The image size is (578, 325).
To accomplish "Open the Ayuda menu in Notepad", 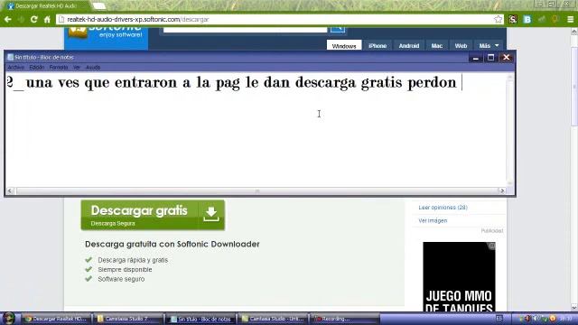I will 93,68.
